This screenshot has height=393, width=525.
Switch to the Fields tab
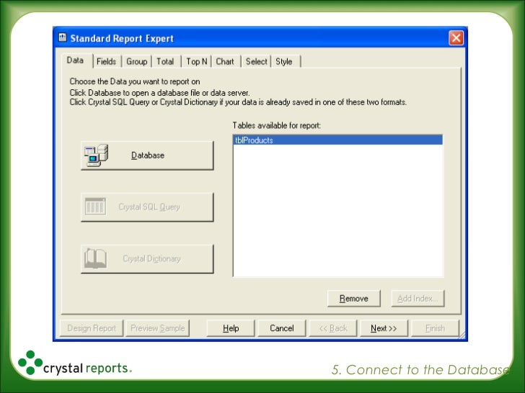(x=106, y=61)
